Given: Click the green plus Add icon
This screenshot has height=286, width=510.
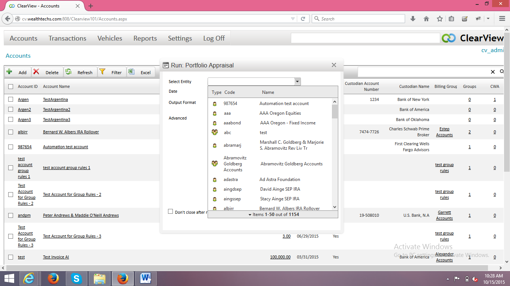Looking at the screenshot, I should pos(9,72).
